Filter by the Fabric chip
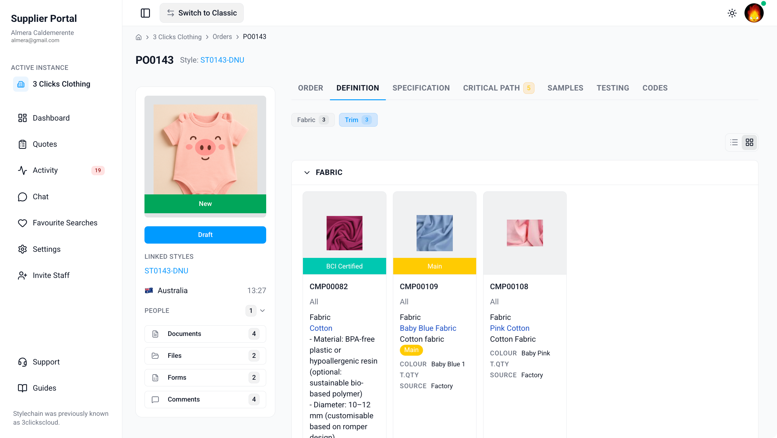Image resolution: width=777 pixels, height=438 pixels. (313, 120)
